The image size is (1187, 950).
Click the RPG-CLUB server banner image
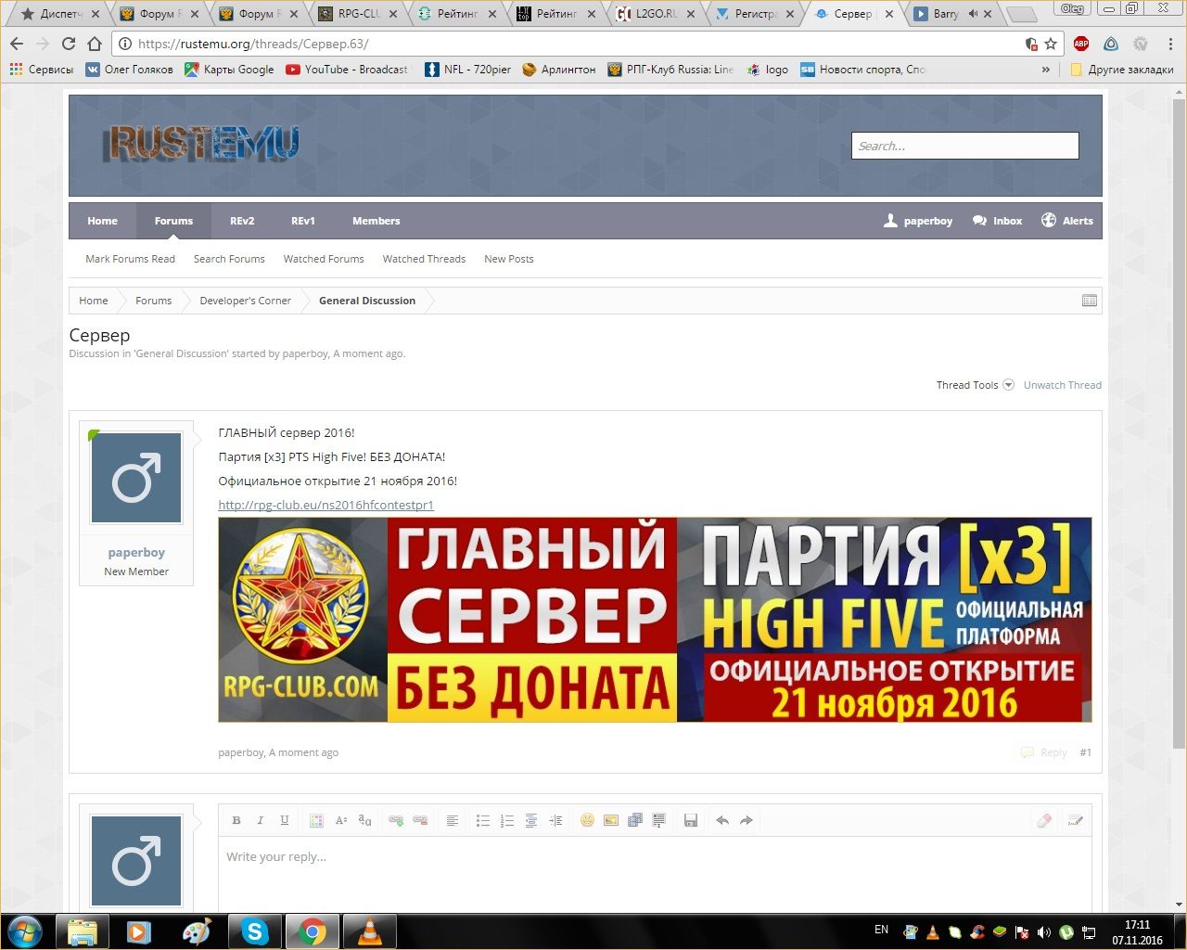pos(655,620)
